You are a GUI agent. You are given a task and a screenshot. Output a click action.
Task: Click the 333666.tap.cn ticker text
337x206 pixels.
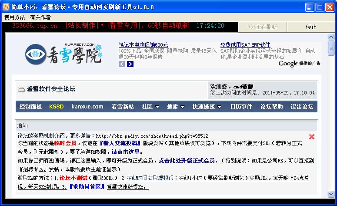coord(35,26)
